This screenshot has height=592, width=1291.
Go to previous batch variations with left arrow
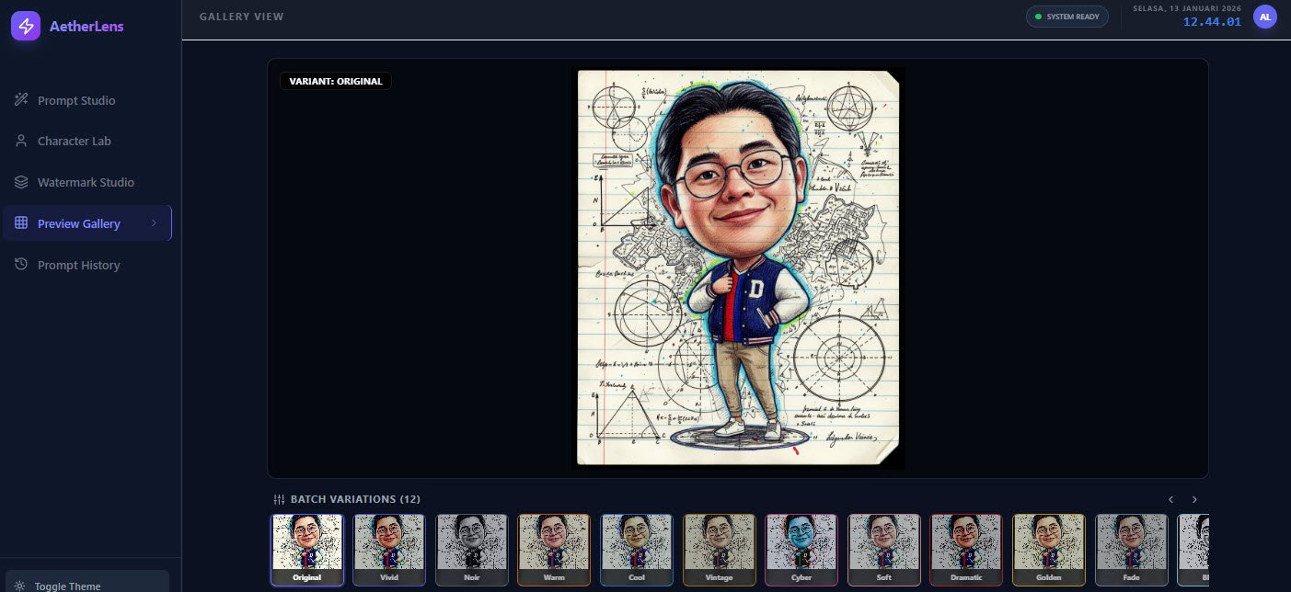point(1170,499)
